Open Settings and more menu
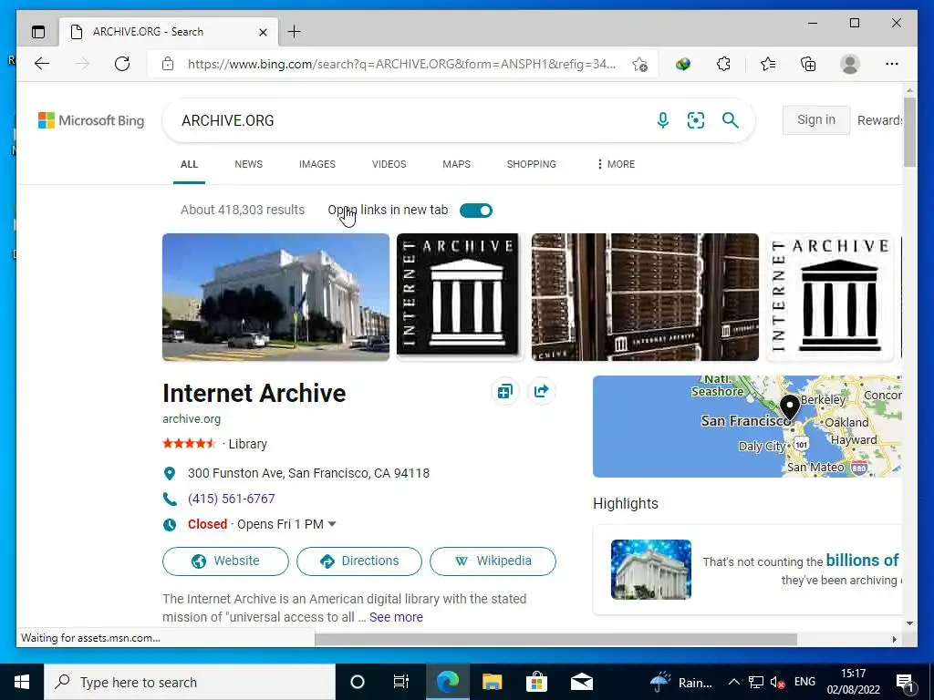The height and width of the screenshot is (700, 934). (892, 64)
